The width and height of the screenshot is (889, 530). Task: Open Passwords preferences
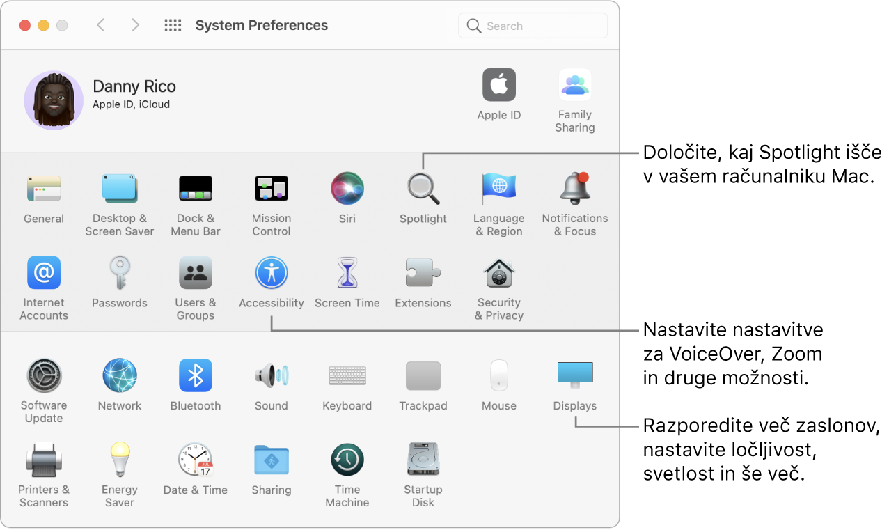point(120,272)
